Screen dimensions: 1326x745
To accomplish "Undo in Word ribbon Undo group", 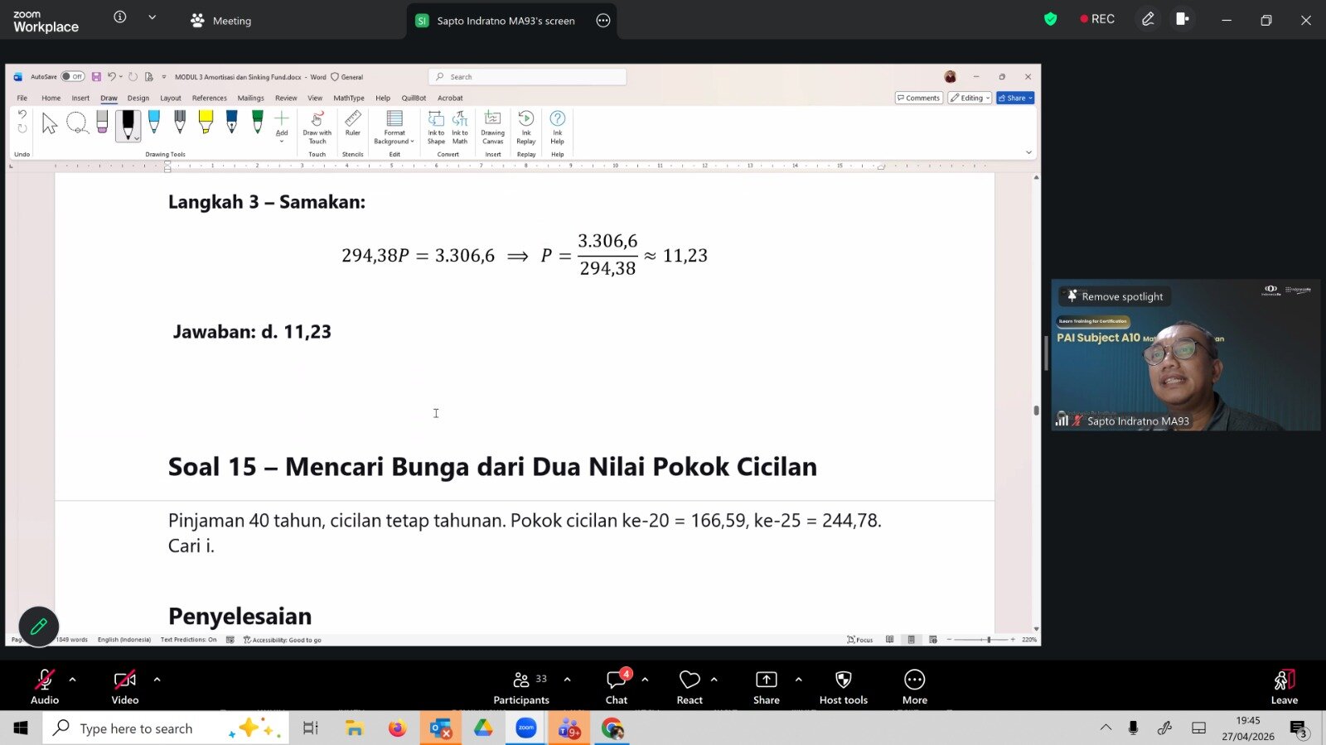I will pos(22,115).
